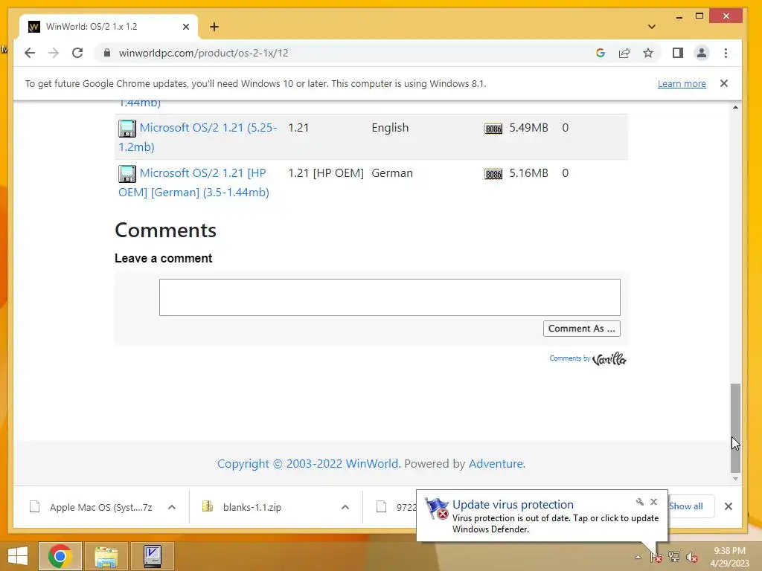
Task: Bookmark this page with star
Action: [648, 53]
